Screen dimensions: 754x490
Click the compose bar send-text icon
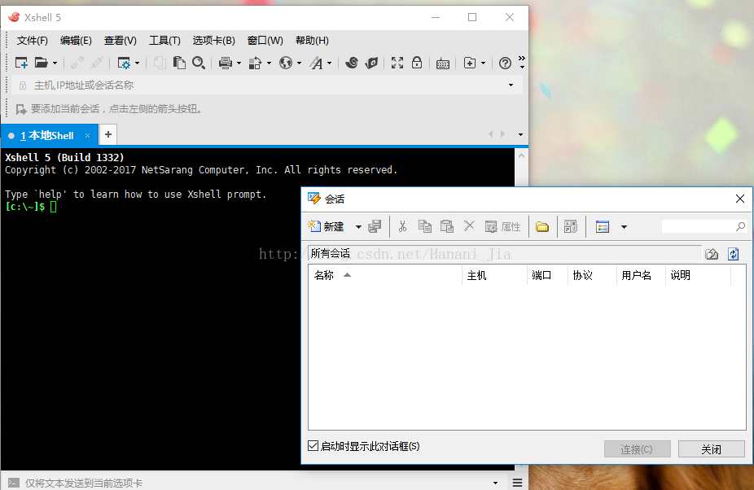[x=14, y=483]
